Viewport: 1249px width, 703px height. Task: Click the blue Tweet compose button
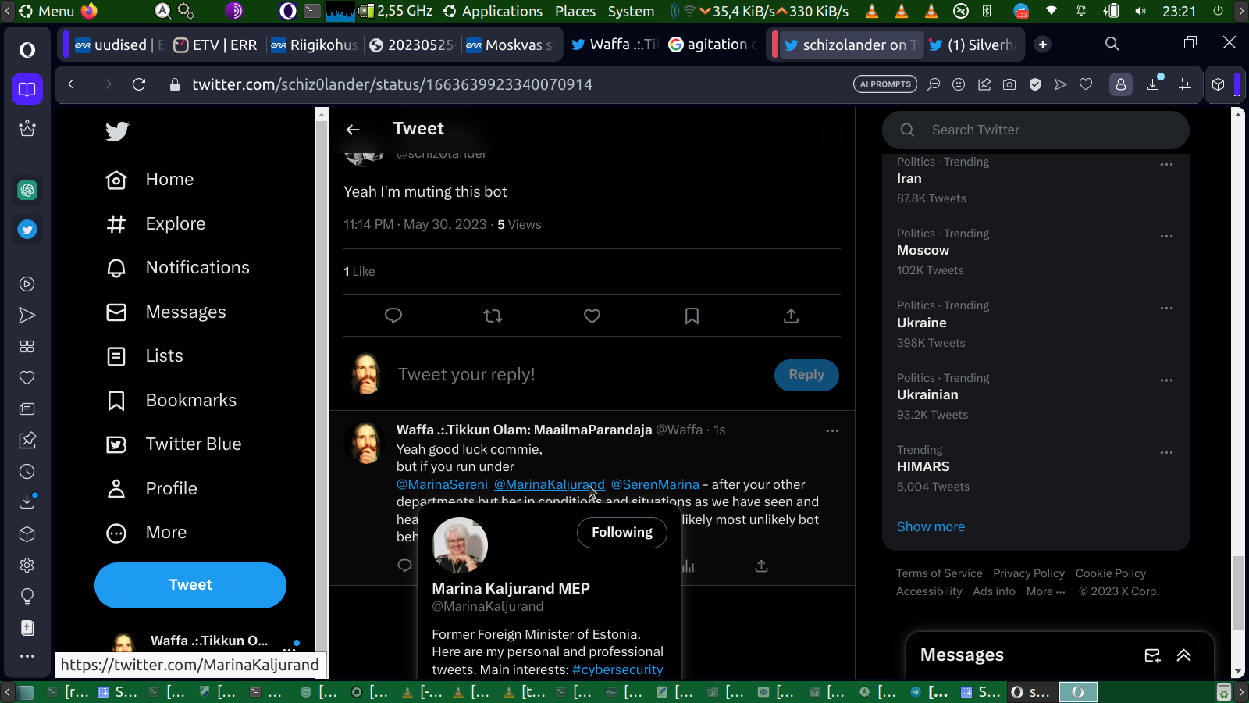click(x=190, y=585)
